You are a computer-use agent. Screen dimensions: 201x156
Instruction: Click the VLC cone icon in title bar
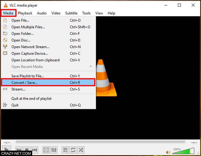[x=6, y=5]
